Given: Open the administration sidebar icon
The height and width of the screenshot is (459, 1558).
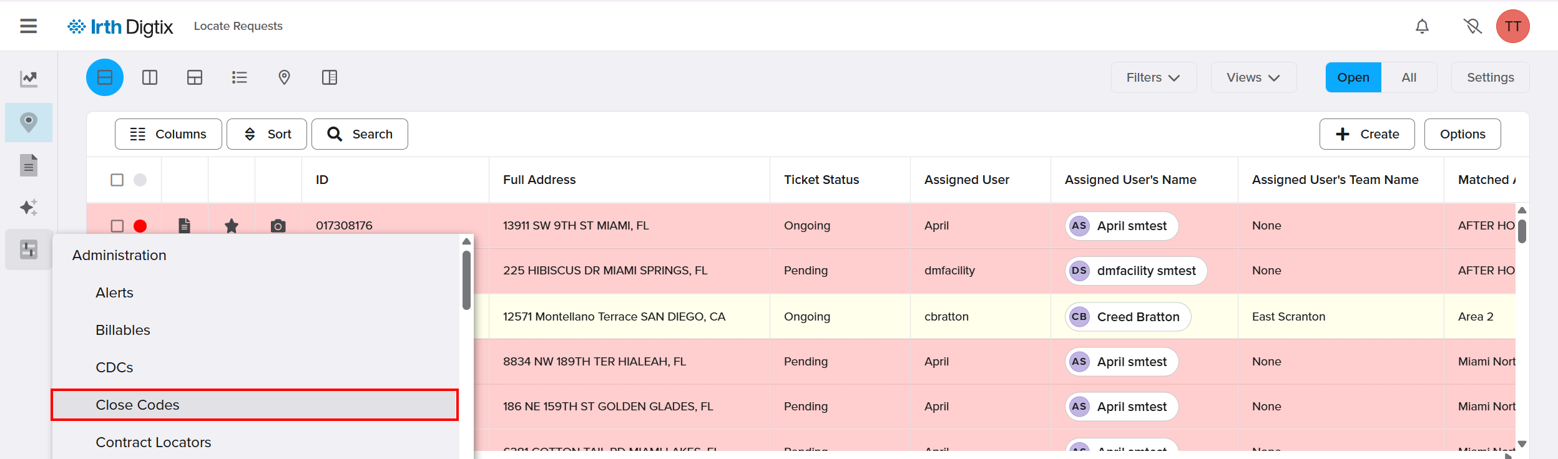Looking at the screenshot, I should (29, 249).
